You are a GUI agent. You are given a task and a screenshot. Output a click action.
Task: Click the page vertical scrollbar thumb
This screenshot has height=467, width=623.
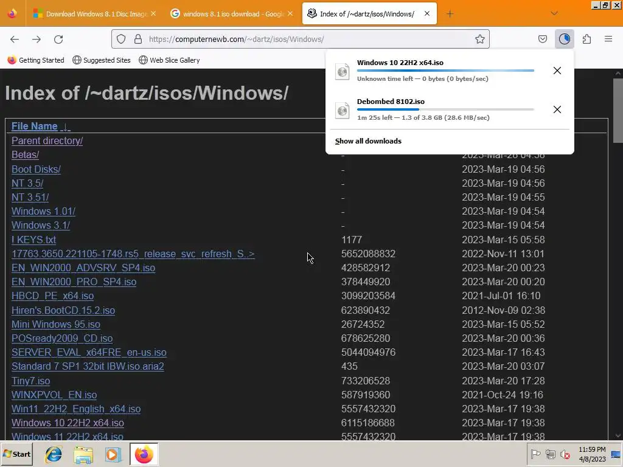pyautogui.click(x=618, y=111)
